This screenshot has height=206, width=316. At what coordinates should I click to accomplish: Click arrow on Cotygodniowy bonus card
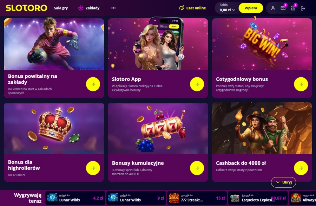pyautogui.click(x=301, y=84)
